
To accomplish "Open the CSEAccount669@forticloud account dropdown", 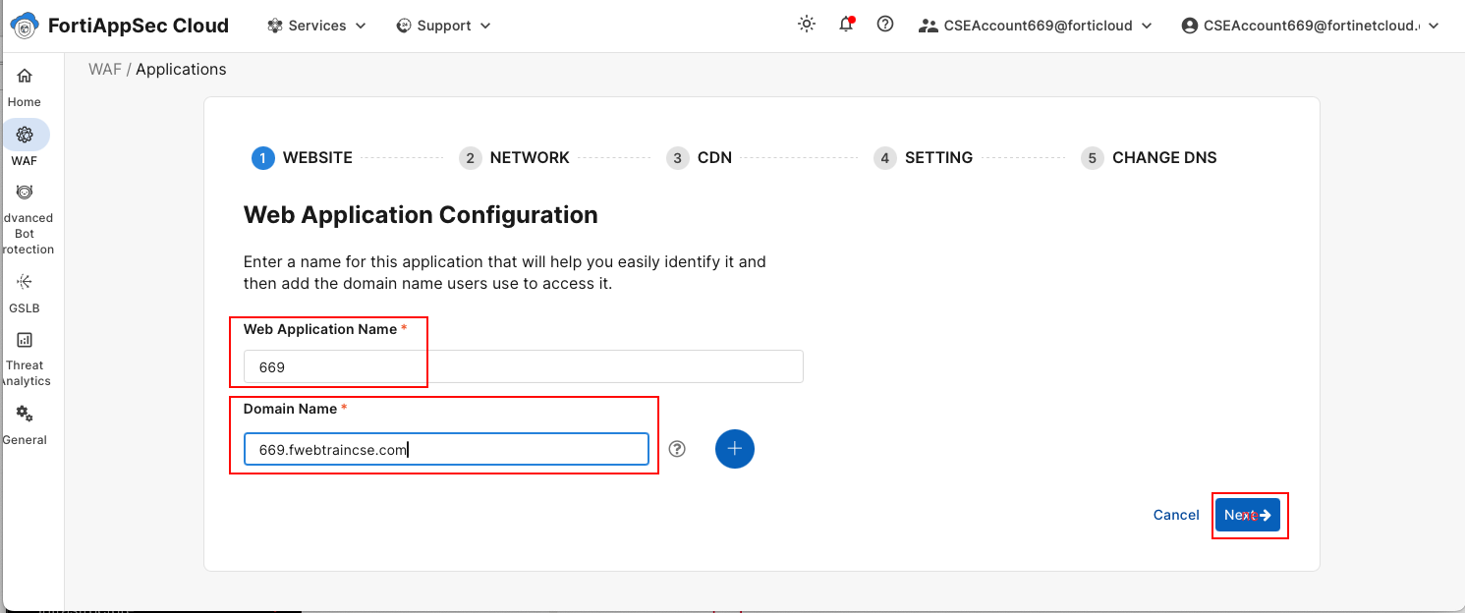I will point(1035,26).
